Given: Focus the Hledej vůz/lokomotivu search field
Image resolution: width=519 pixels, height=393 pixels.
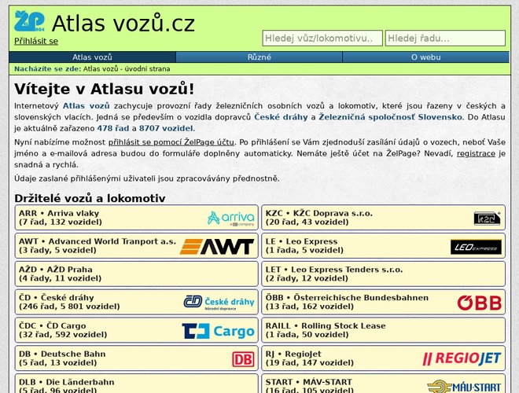Looking at the screenshot, I should 322,38.
